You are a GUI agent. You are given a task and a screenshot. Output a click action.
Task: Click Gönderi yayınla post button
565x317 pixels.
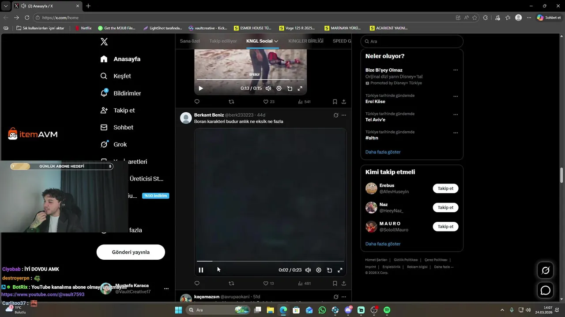click(131, 252)
